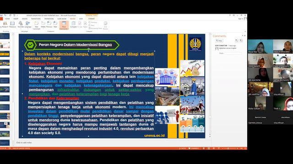
Task: Click the Redo icon in quick access toolbar
Action: (x=10, y=15)
